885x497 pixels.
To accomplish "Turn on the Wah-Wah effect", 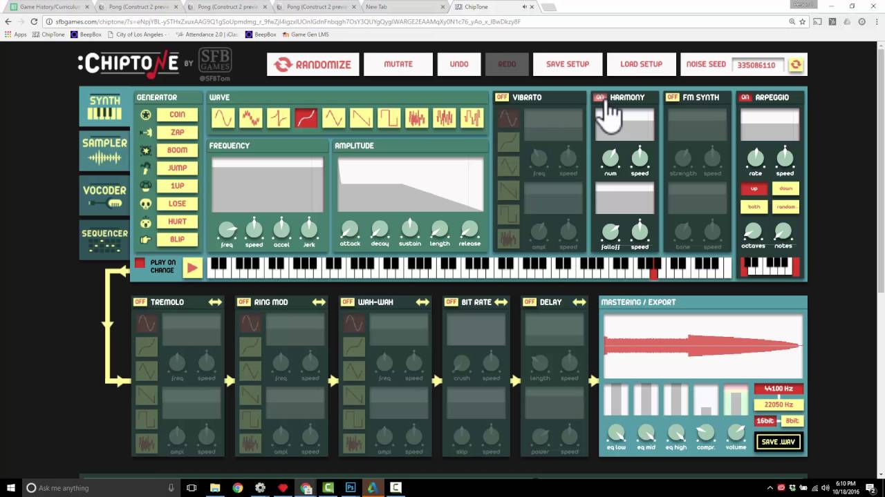I will pos(347,302).
